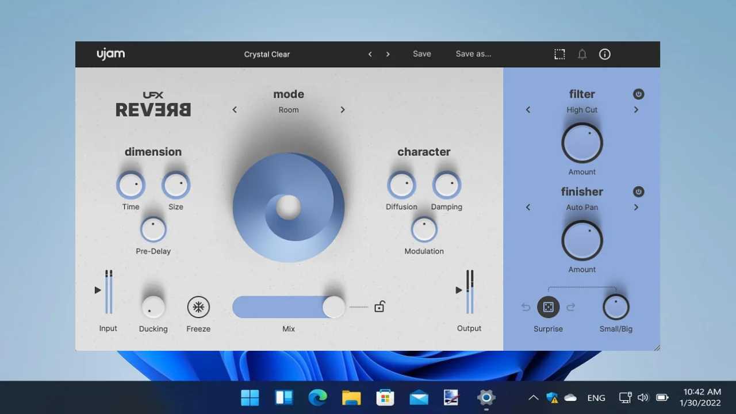
Task: Click the Mix slider handle
Action: 333,307
